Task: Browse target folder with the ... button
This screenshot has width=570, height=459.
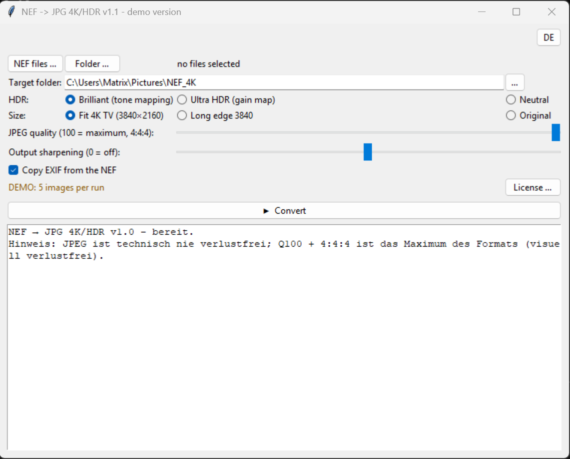Action: click(515, 82)
